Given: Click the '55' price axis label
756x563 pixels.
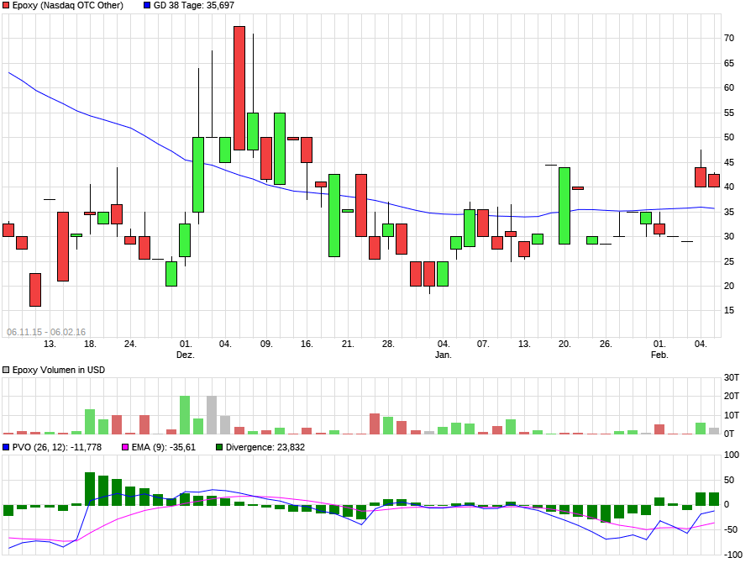Looking at the screenshot, I should (729, 113).
